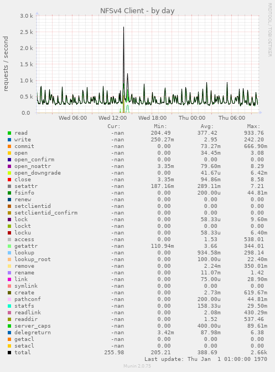Click the 'Wed 06:00' time axis label

click(x=72, y=118)
